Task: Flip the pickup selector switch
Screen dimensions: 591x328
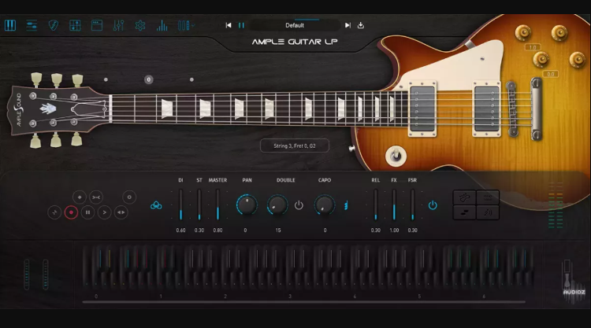Action: click(396, 156)
